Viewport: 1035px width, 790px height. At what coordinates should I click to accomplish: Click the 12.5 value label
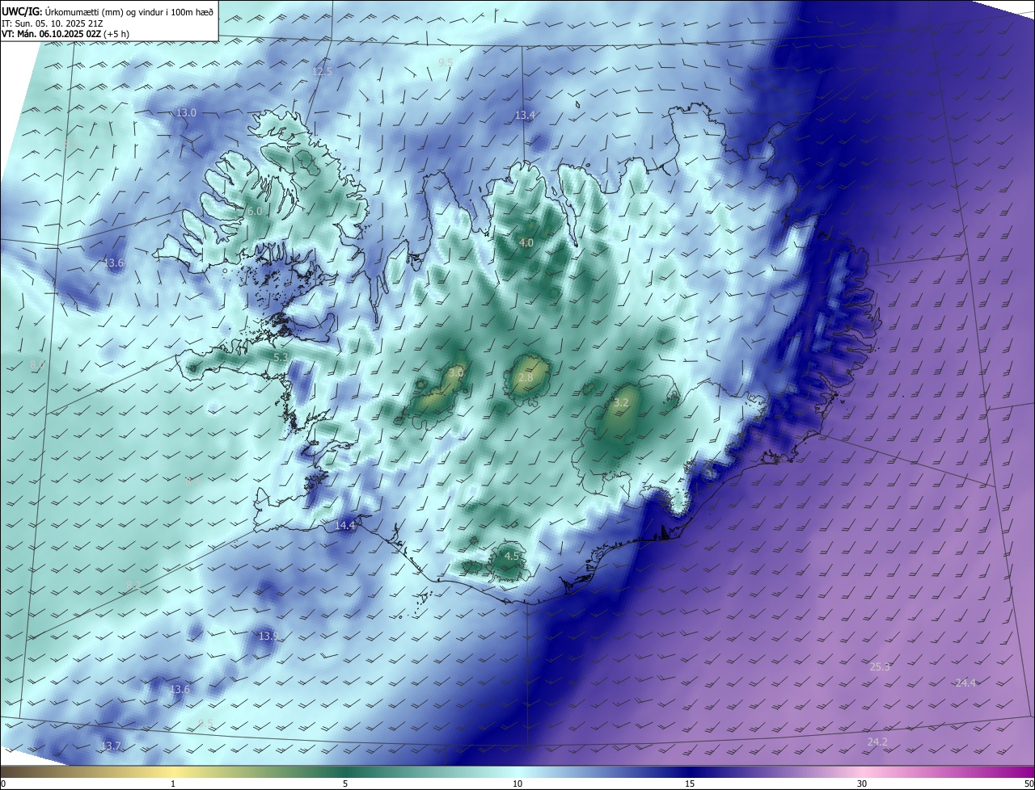pyautogui.click(x=322, y=72)
